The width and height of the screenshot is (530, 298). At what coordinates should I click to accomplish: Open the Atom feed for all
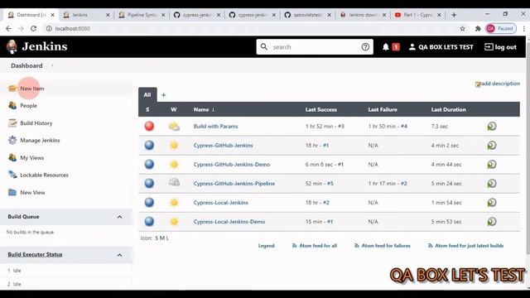315,246
